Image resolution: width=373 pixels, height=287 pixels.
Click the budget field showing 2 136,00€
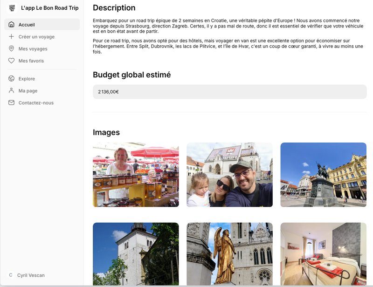[x=229, y=91]
